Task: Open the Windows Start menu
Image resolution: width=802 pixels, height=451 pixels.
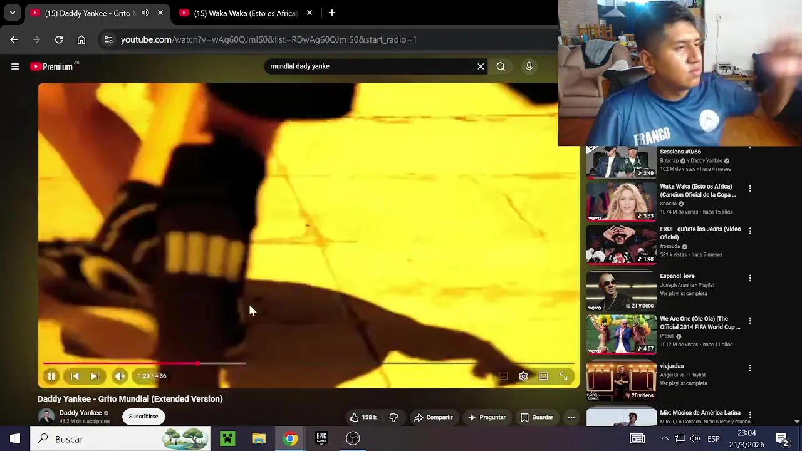Action: tap(15, 439)
